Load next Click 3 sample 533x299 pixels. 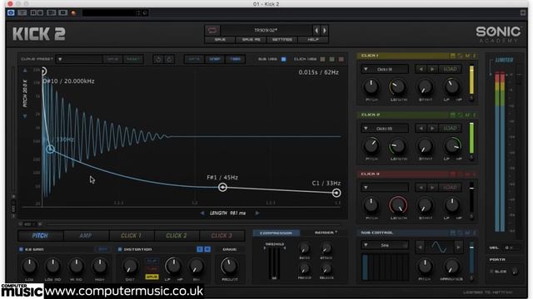point(432,188)
